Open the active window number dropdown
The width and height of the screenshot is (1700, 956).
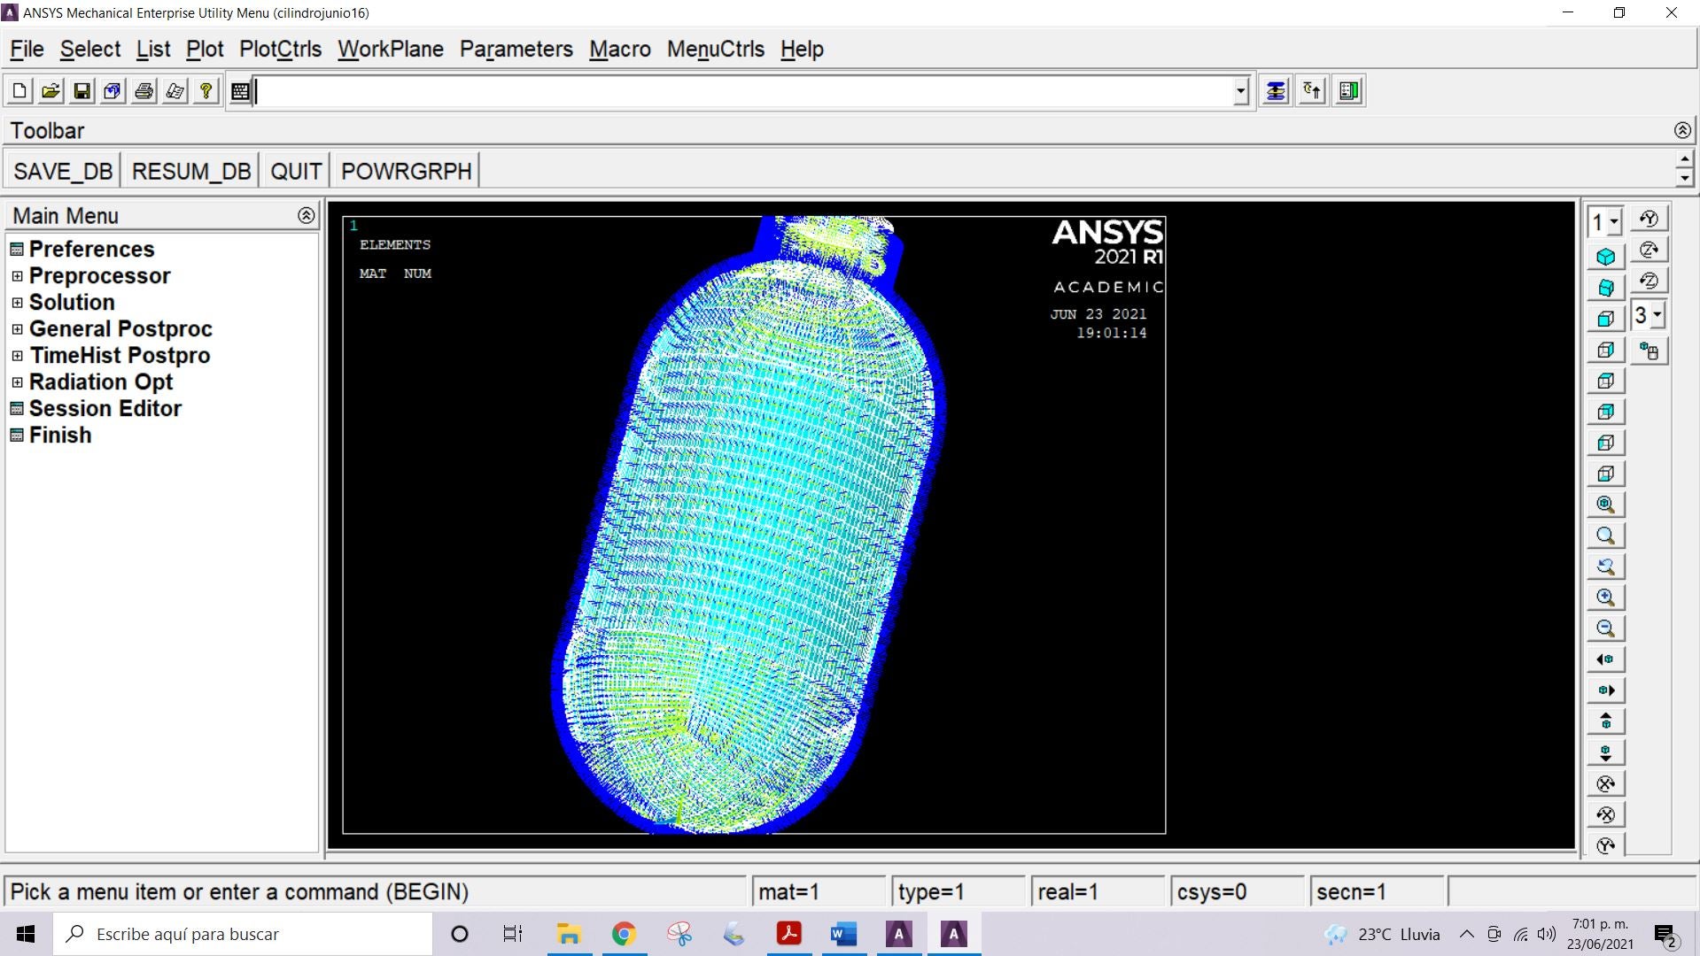(1614, 222)
